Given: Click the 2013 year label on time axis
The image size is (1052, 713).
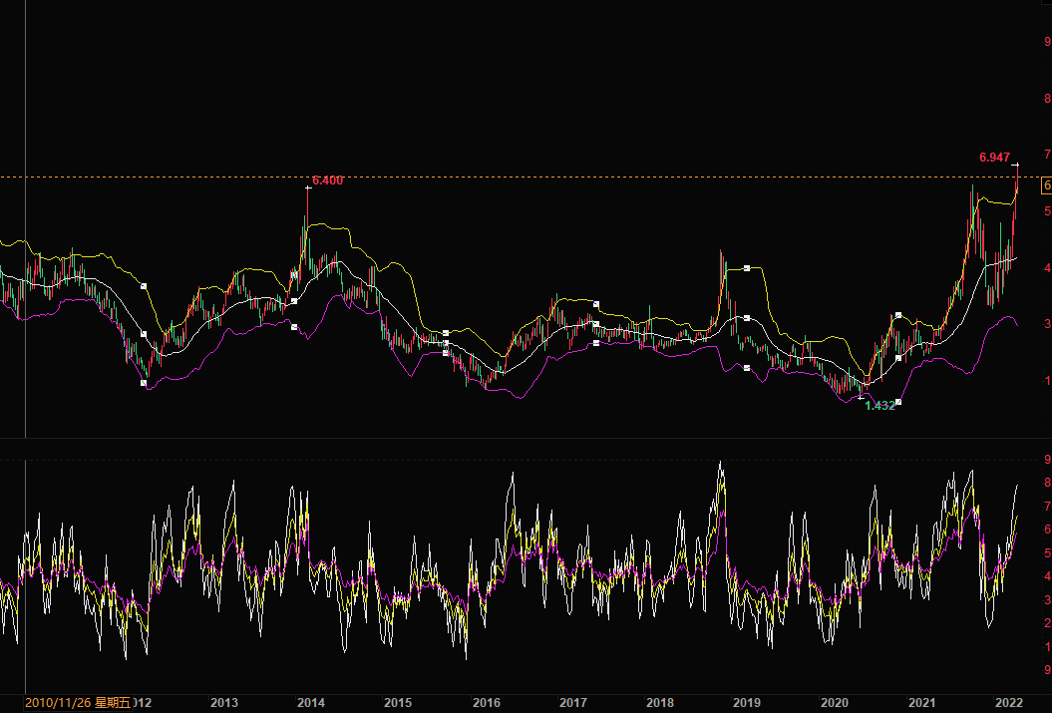Looking at the screenshot, I should (x=224, y=703).
